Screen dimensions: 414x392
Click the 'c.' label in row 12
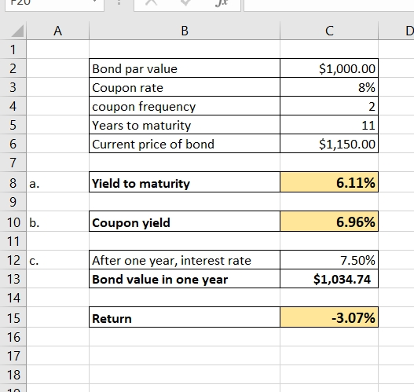coord(34,261)
